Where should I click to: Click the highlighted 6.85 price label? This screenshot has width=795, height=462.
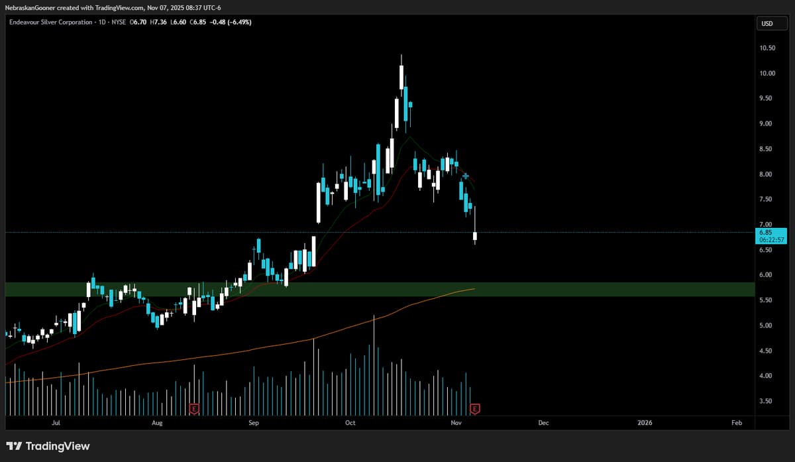(x=767, y=233)
